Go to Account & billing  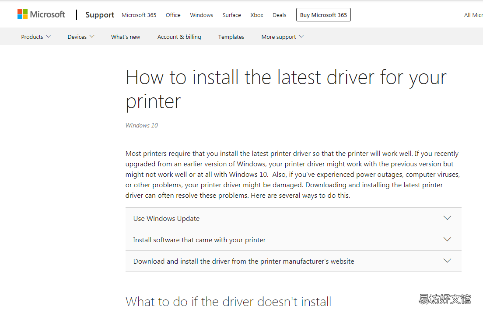[x=179, y=37]
